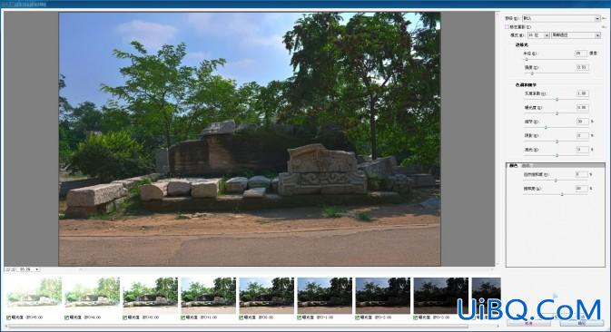Open the preset options menu icon
611x332 pixels.
604,18
